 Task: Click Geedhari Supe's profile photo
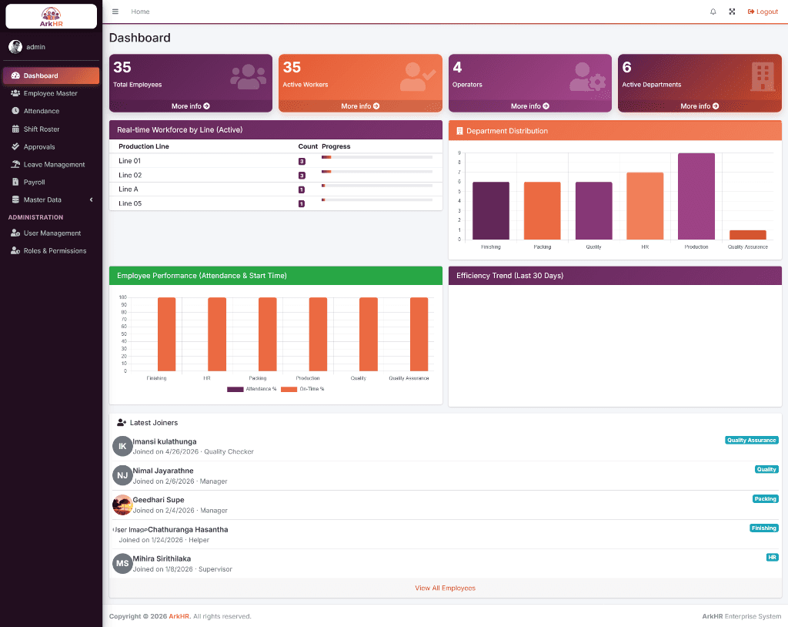coord(122,505)
